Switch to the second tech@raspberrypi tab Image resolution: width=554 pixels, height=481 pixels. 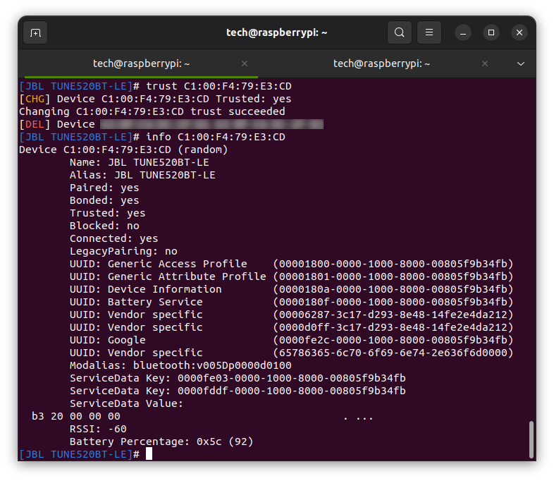pos(381,63)
